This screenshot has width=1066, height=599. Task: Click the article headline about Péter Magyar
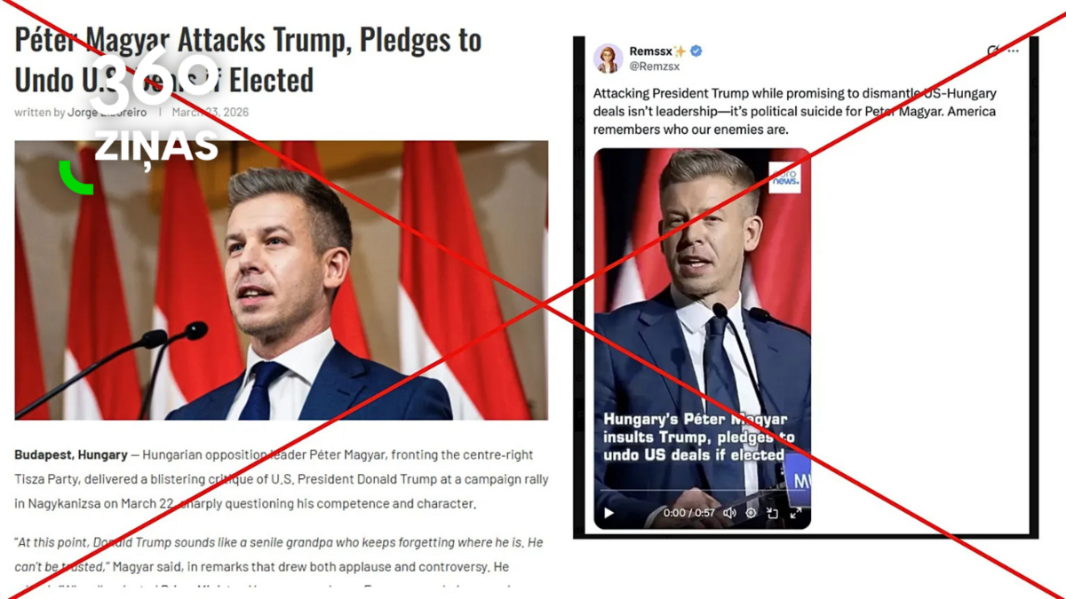(249, 59)
